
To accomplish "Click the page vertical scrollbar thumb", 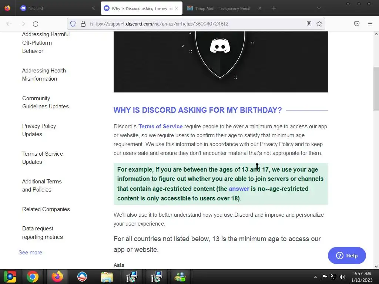I will click(x=376, y=89).
